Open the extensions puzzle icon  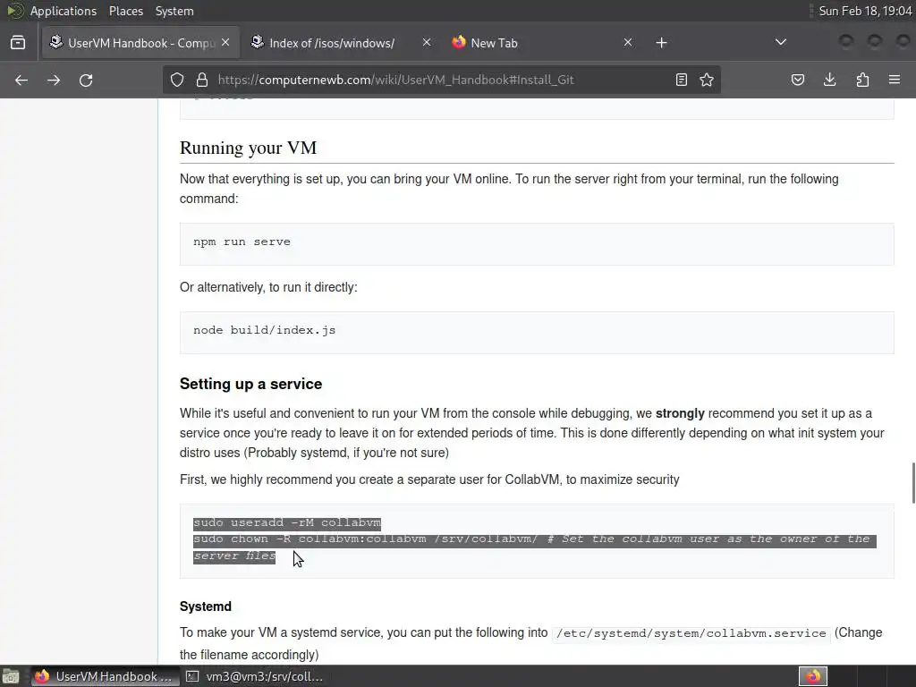tap(862, 80)
